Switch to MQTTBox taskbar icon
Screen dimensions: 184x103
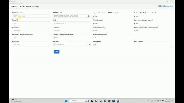pyautogui.click(x=118, y=101)
